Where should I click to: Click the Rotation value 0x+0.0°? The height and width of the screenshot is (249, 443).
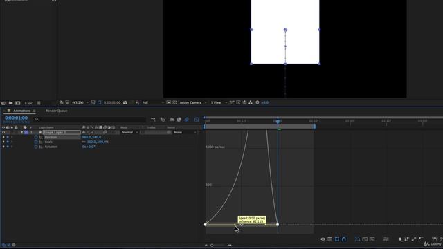pos(89,147)
